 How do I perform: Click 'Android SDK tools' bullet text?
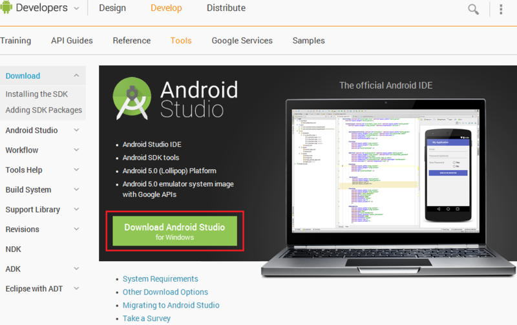[x=151, y=158]
